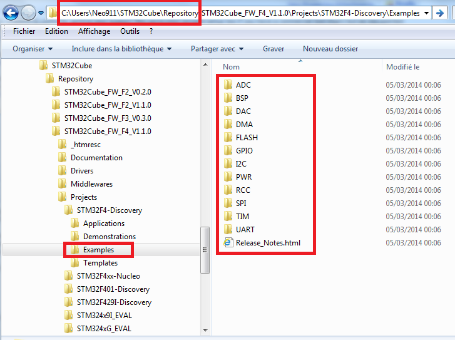Select the STM32F4-Discovery tree folder
Image resolution: width=455 pixels, height=340 pixels.
coord(110,210)
